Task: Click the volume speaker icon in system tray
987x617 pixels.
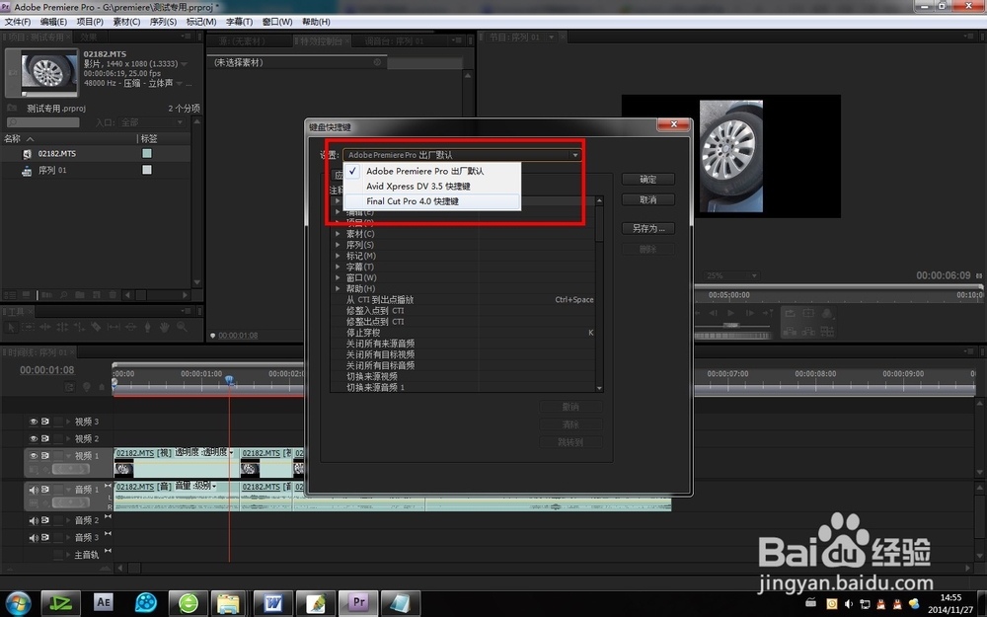Action: [x=849, y=604]
